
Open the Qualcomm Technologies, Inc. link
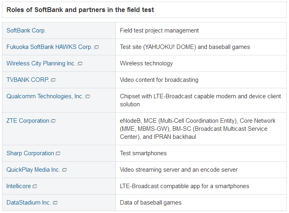click(x=45, y=96)
